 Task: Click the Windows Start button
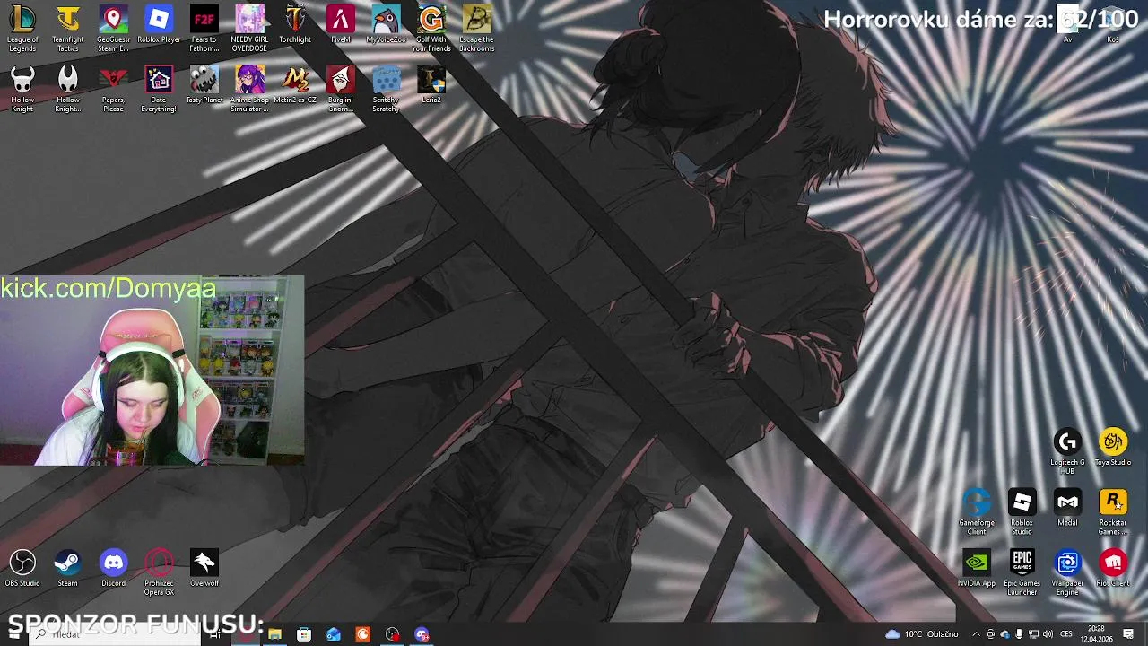pos(14,634)
